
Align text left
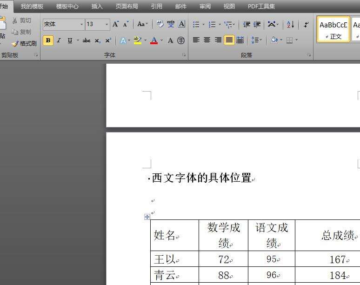pyautogui.click(x=196, y=40)
